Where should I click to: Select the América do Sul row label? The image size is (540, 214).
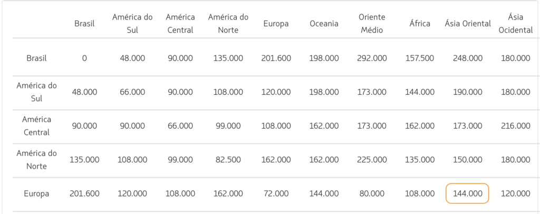(x=36, y=92)
